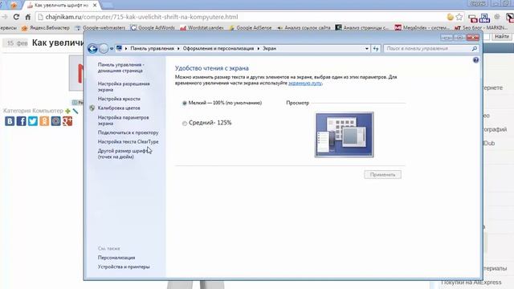Click 'Применить' button

(x=382, y=175)
